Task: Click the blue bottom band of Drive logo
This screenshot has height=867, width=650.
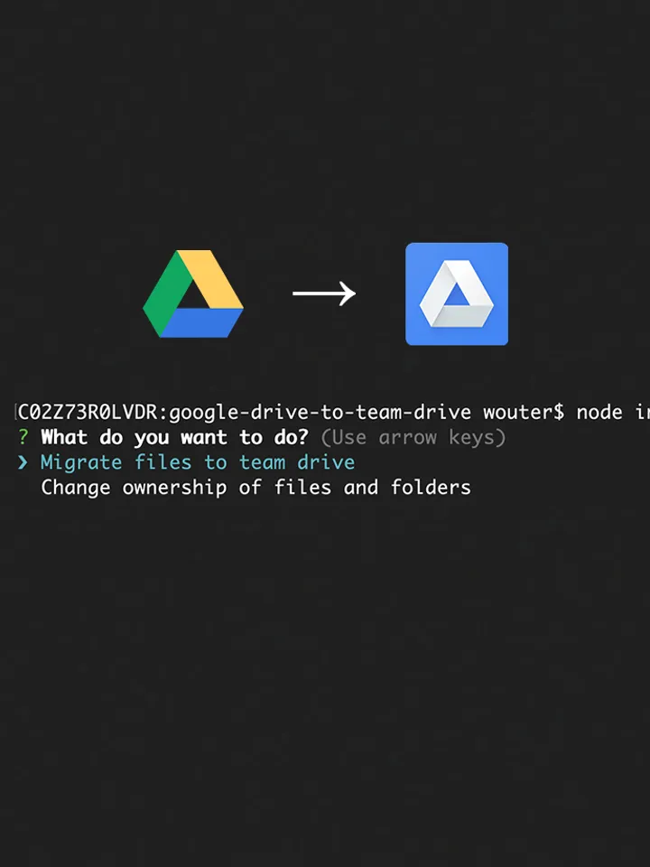Action: pos(201,323)
